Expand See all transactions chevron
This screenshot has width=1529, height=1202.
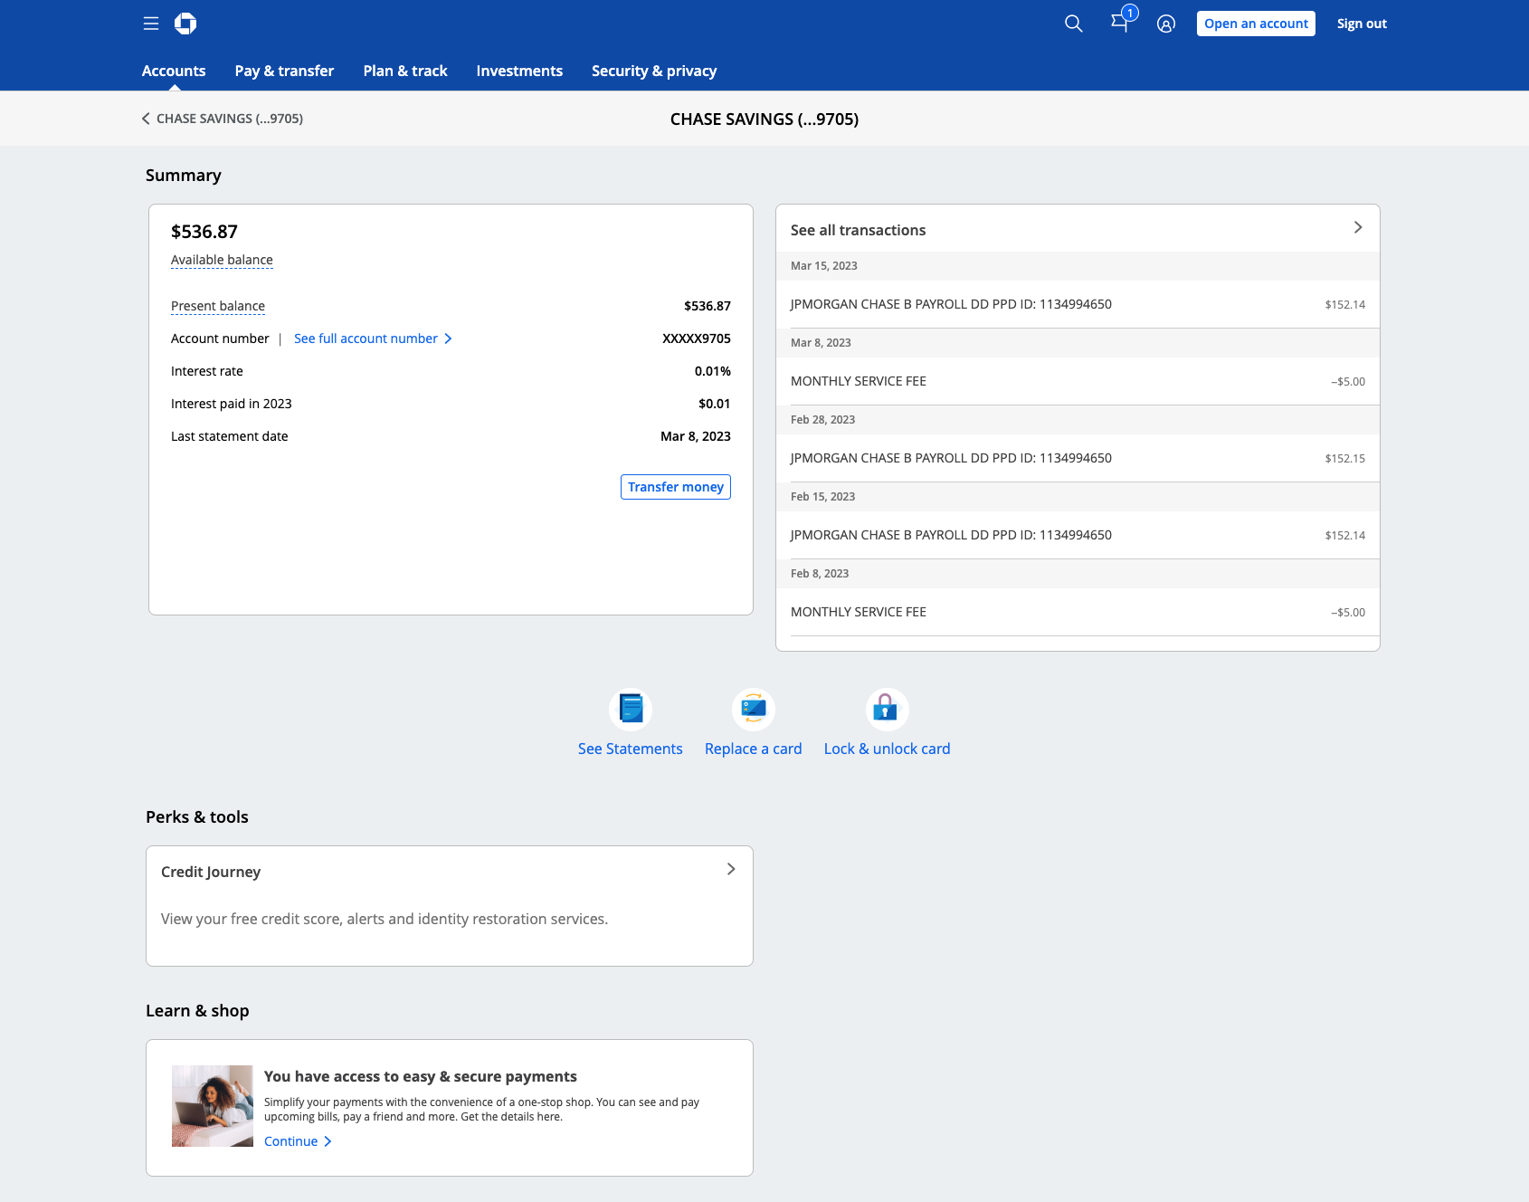coord(1358,227)
